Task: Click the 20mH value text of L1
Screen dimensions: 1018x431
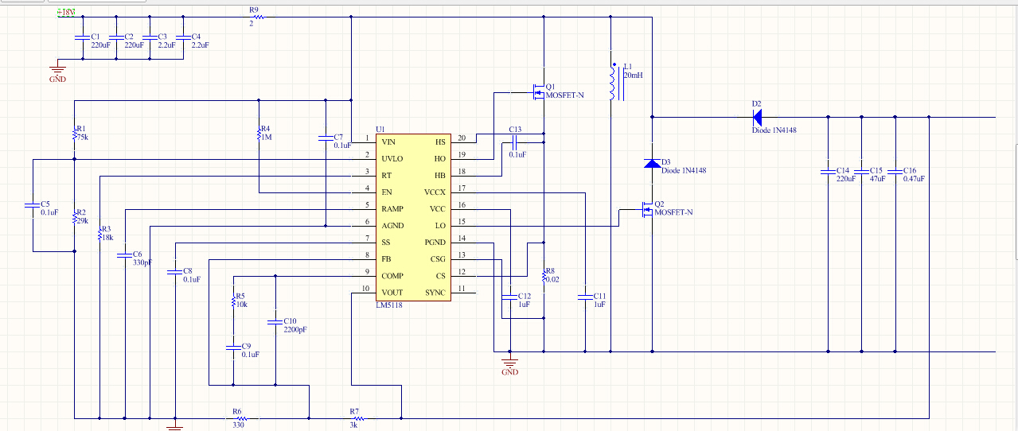Action: 633,76
